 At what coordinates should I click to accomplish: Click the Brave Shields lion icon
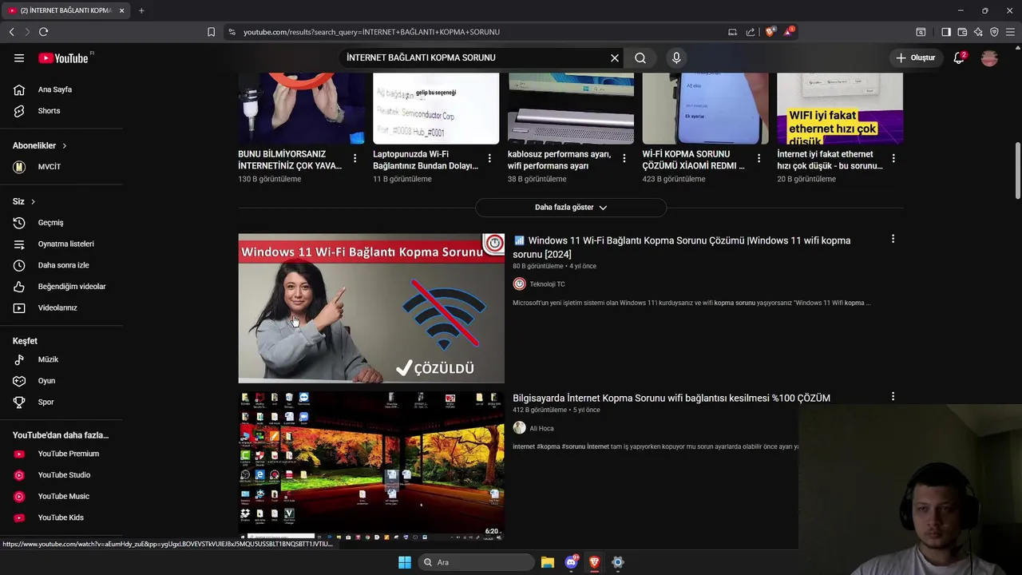(770, 32)
